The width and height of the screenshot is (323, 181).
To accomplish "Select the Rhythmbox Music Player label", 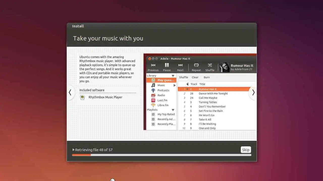I will [x=105, y=97].
